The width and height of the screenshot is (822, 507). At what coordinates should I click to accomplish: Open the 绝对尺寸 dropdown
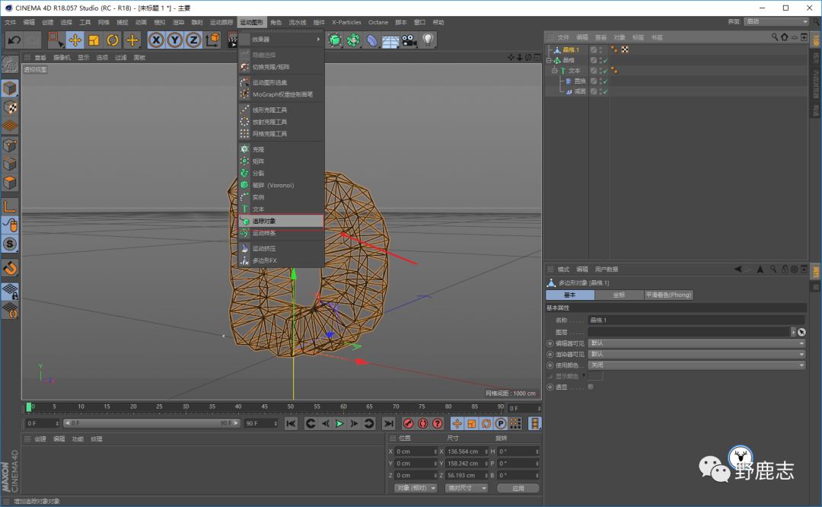[467, 488]
